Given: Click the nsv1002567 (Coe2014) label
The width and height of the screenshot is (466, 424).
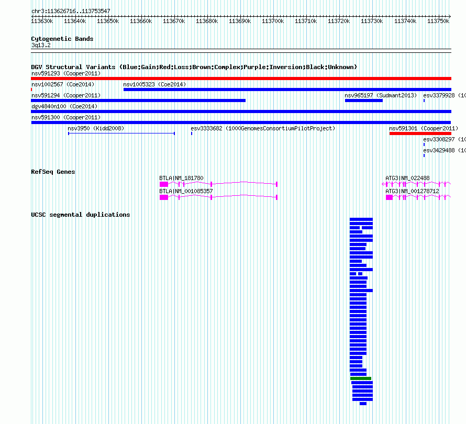Looking at the screenshot, I should [63, 84].
